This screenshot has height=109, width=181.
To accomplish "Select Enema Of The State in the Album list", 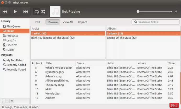I will [143, 38].
